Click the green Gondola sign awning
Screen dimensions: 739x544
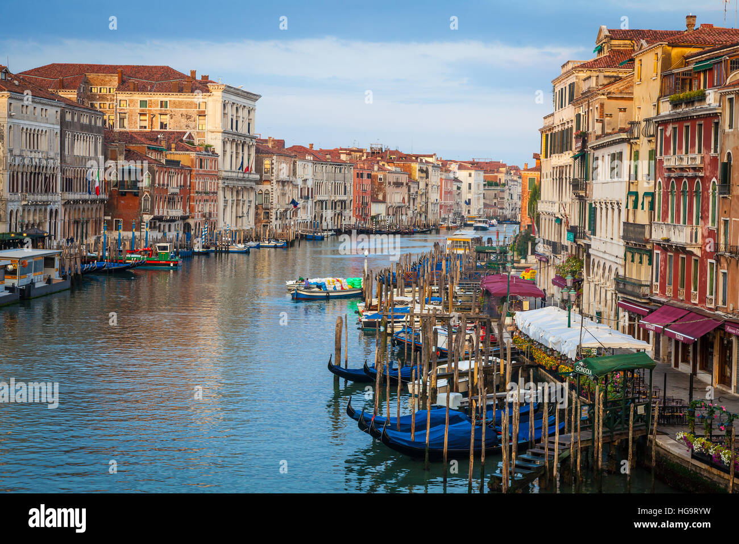coord(613,364)
